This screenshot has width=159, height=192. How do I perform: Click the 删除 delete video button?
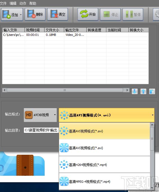coord(35,15)
